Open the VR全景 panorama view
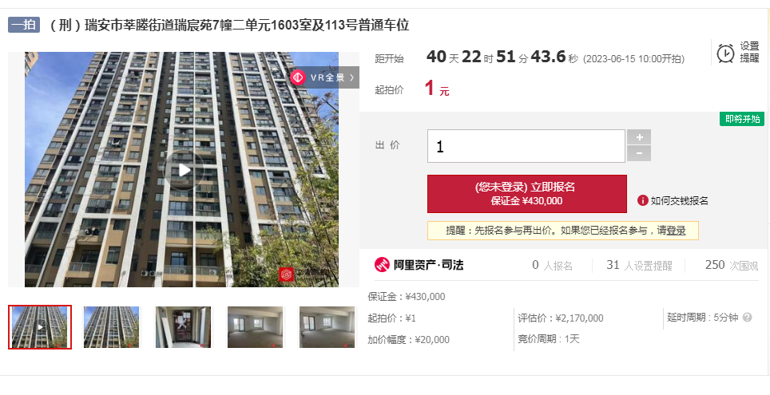 324,77
